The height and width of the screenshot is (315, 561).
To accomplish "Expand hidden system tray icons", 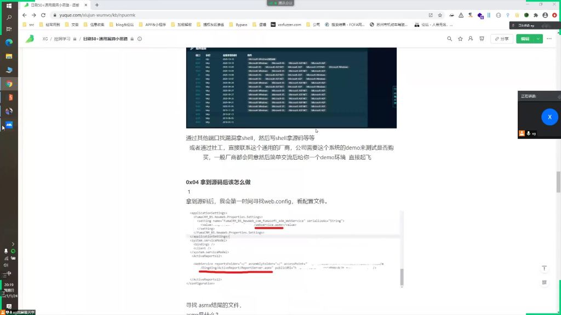I will tap(13, 244).
